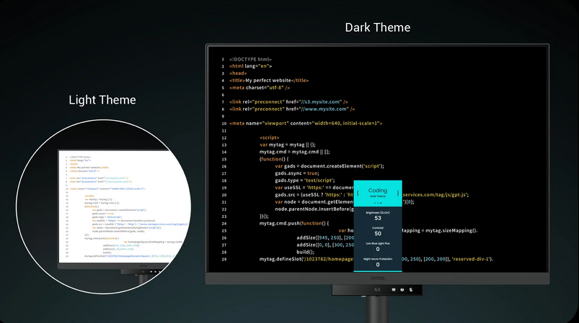Click the "Light Theme" heading
This screenshot has width=579, height=323.
tap(102, 100)
